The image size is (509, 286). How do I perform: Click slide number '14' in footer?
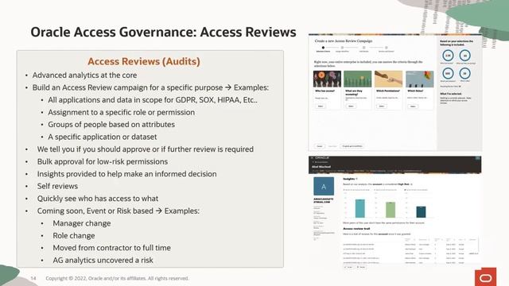pyautogui.click(x=33, y=278)
